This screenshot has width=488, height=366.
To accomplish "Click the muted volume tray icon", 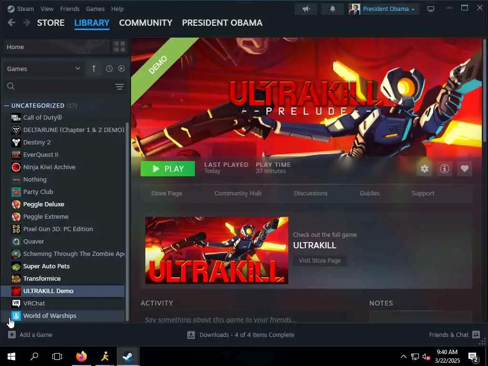I will 426,356.
